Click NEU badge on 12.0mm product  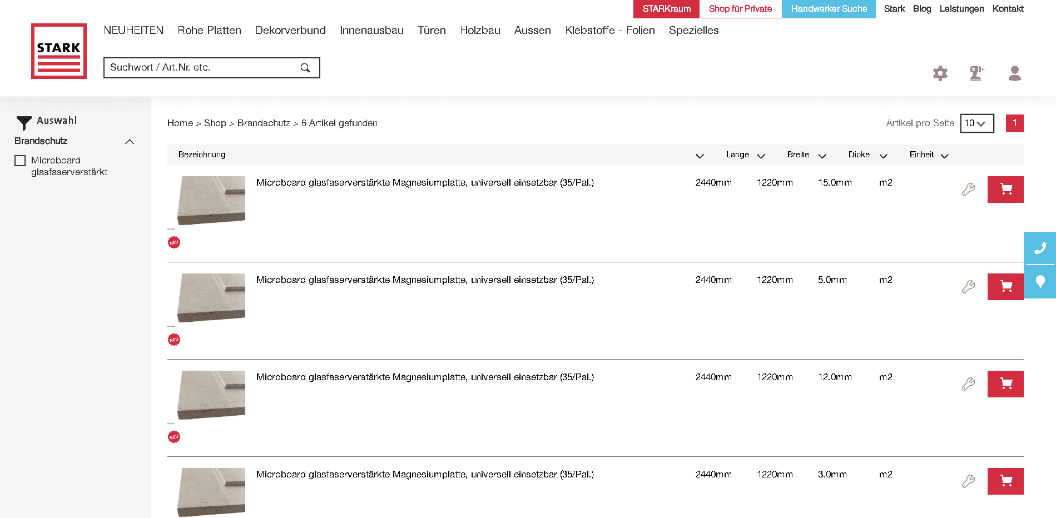(174, 437)
